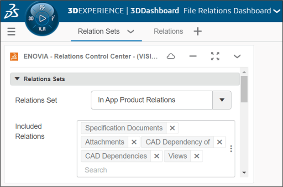Open the hamburger menu
Image resolution: width=283 pixels, height=187 pixels.
[11, 31]
